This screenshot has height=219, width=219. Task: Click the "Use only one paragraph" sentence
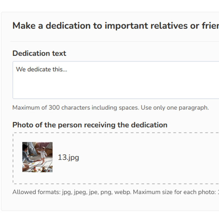pyautogui.click(x=175, y=108)
